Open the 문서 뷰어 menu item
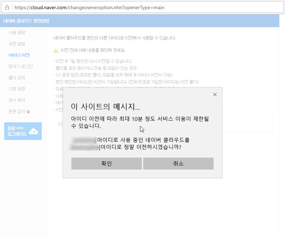This screenshot has height=251, width=285. pyautogui.click(x=17, y=100)
